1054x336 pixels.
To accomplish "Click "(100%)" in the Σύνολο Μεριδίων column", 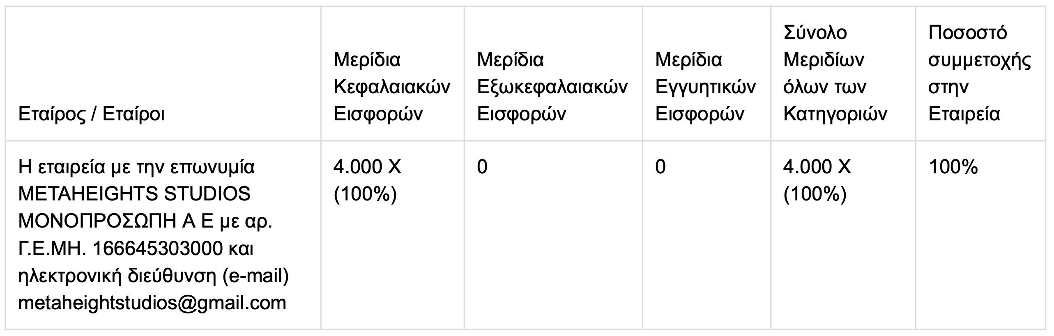I will [x=815, y=194].
